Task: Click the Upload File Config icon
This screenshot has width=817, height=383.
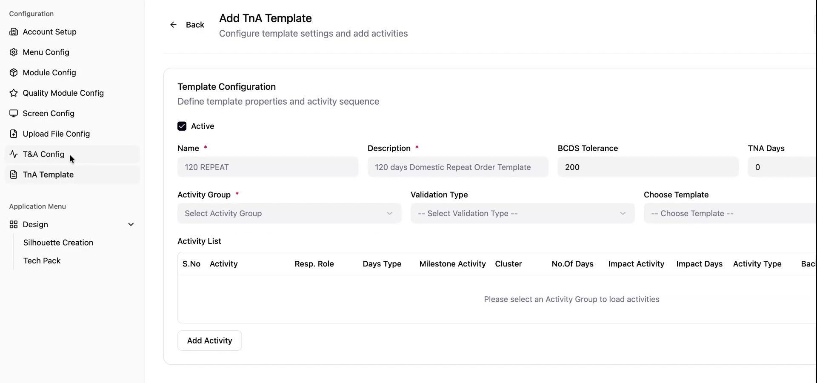Action: 14,134
